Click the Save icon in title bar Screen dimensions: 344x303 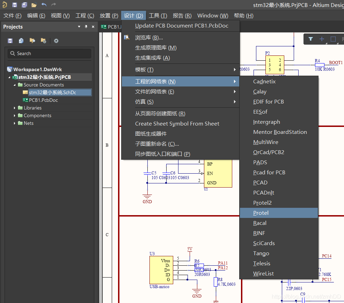tap(14, 5)
